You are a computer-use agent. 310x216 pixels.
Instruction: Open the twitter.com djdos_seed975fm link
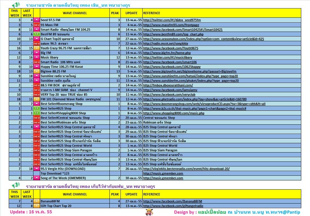click(172, 20)
